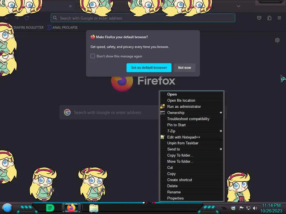Dismiss dialog with Not now
286x214 pixels.
point(184,68)
